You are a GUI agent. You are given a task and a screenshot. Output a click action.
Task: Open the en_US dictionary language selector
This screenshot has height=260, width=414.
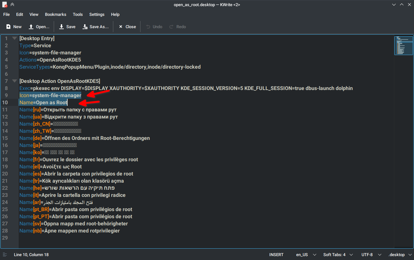tap(306, 255)
